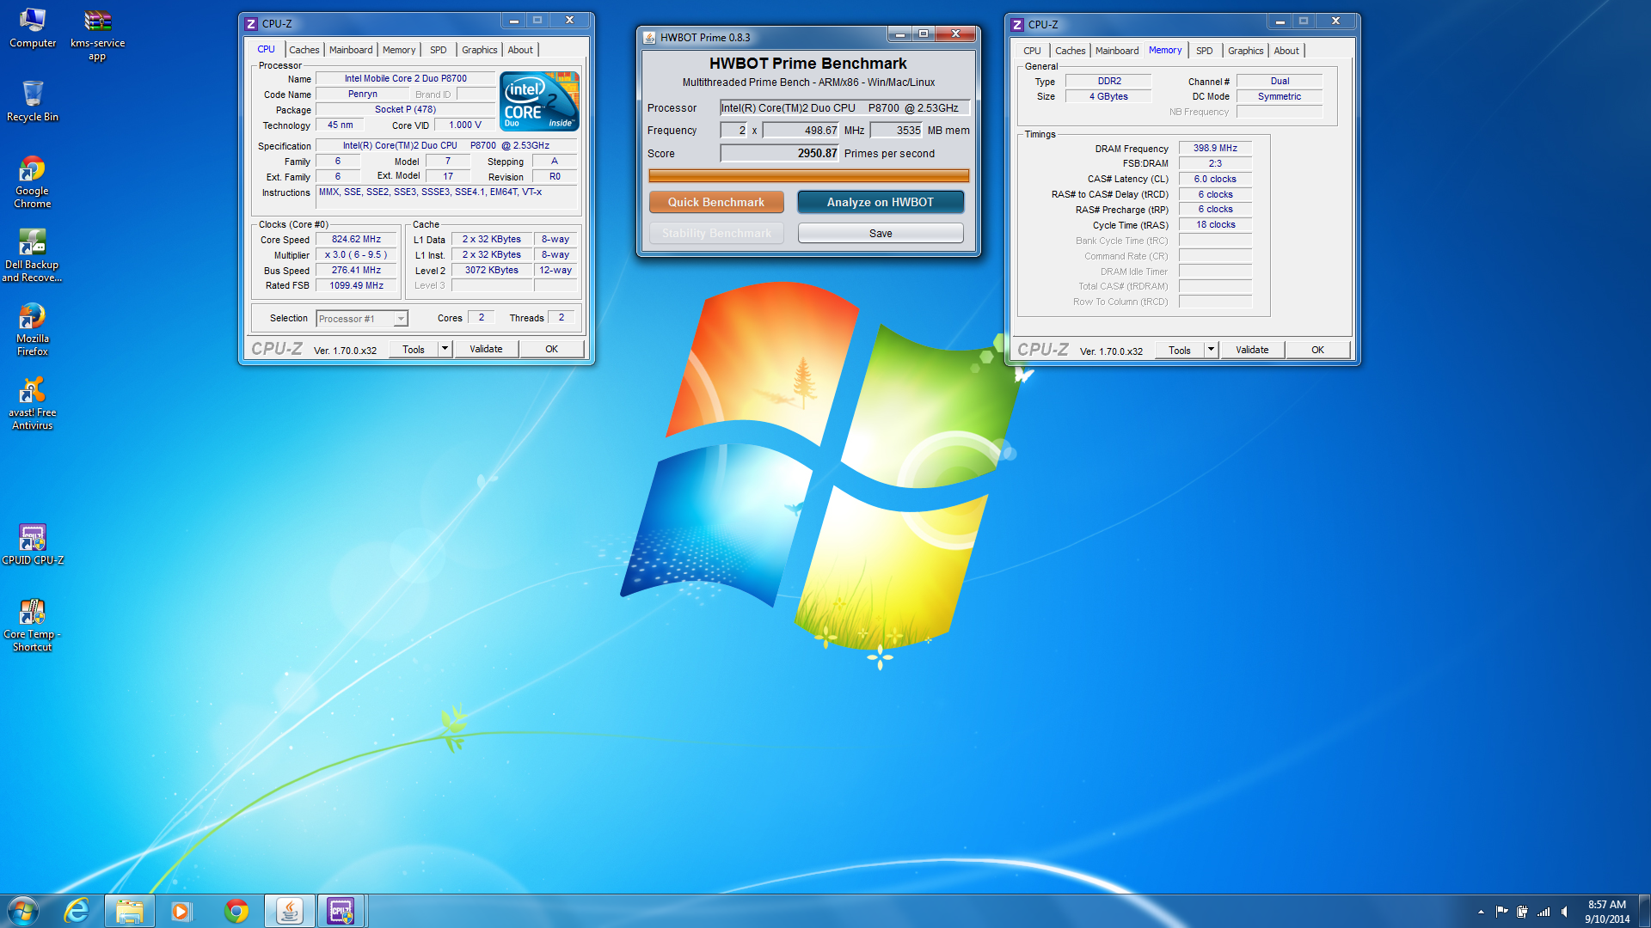Open Windows Explorer folder taskbar icon

pyautogui.click(x=130, y=911)
